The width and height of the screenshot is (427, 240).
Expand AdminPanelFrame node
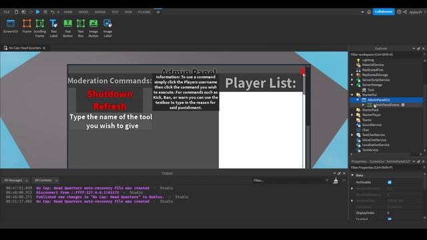363,105
